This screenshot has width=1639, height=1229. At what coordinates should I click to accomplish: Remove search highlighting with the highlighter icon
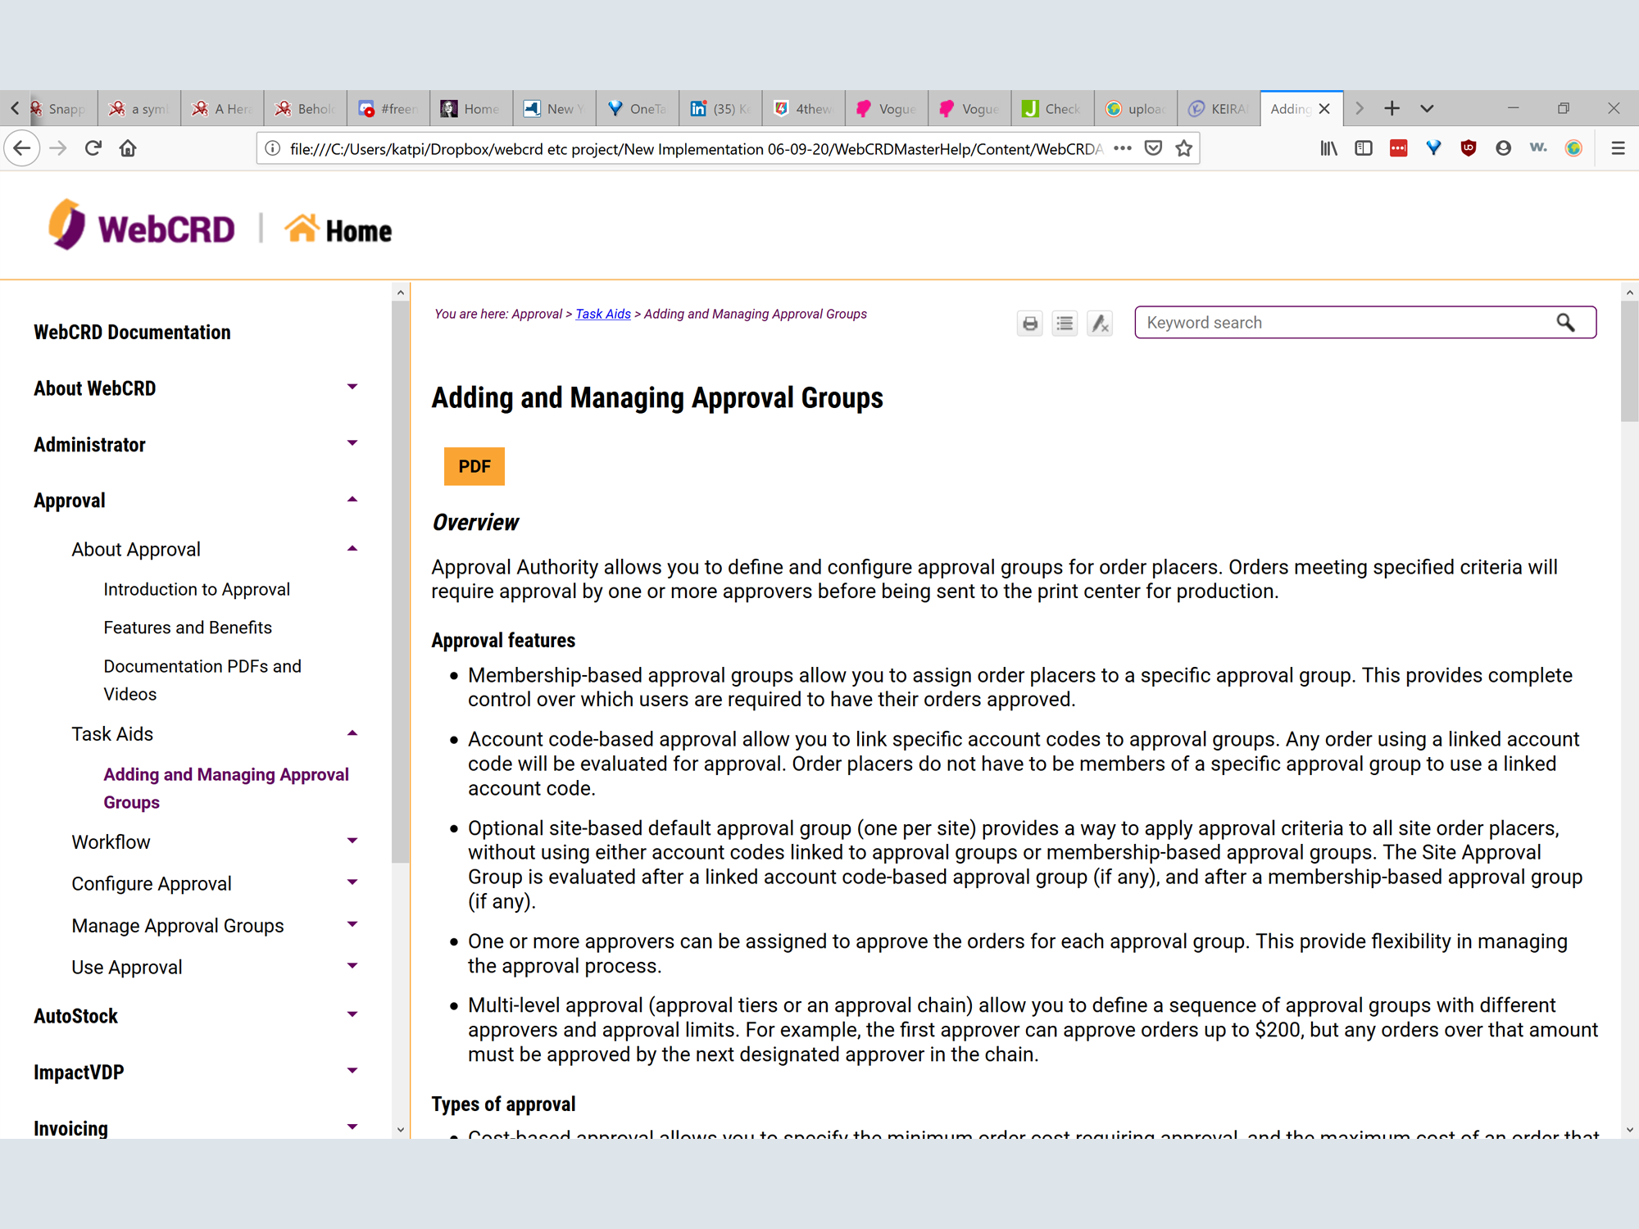click(x=1100, y=324)
